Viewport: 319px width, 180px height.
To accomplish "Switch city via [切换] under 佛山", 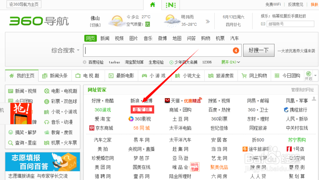I will [95, 25].
